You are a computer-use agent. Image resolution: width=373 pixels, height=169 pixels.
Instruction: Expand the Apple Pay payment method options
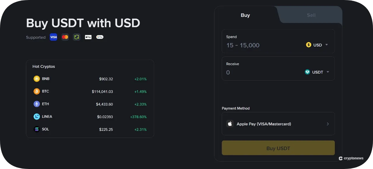coord(328,124)
